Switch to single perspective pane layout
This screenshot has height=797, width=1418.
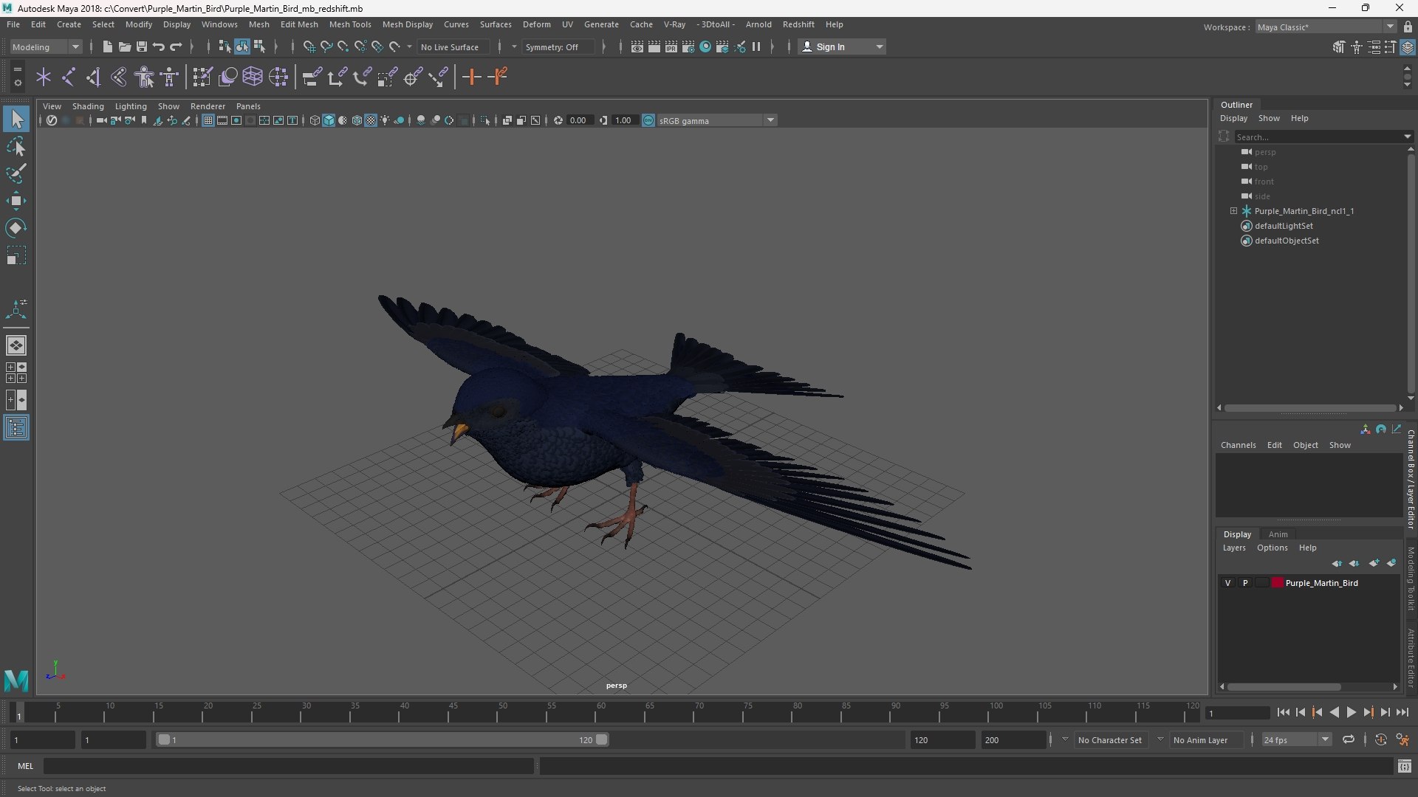click(x=16, y=345)
